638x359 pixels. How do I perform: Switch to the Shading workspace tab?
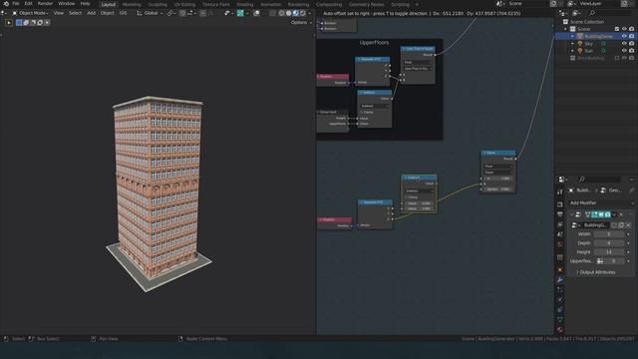(x=245, y=4)
